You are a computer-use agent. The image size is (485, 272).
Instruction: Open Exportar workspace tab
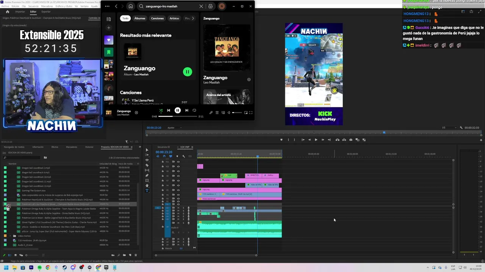(46, 12)
